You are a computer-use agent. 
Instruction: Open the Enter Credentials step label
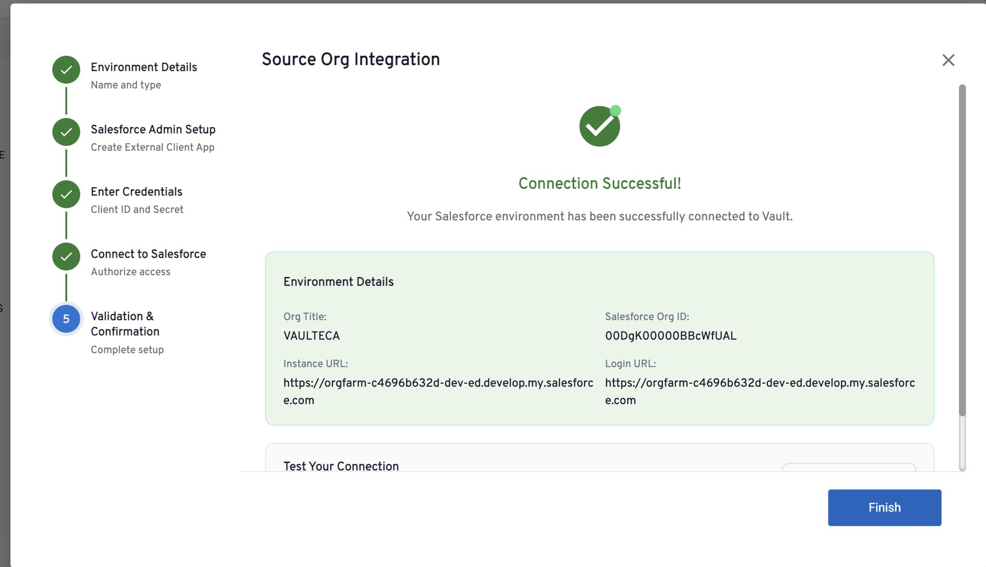click(137, 192)
